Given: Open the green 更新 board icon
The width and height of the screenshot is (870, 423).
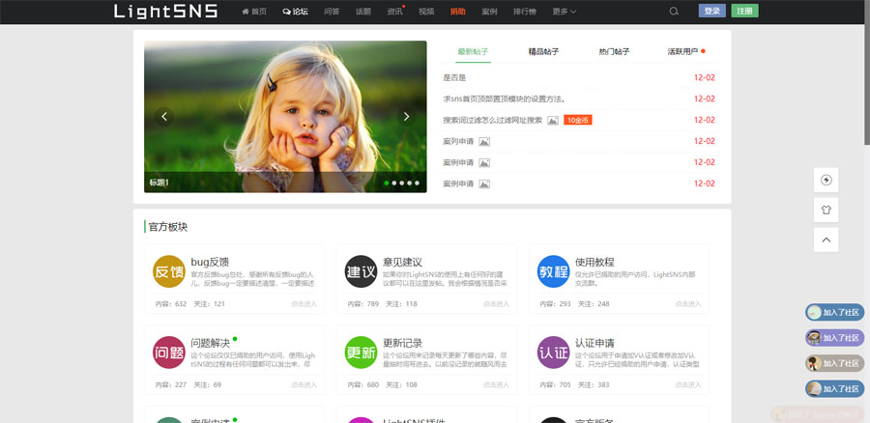Looking at the screenshot, I should point(361,352).
